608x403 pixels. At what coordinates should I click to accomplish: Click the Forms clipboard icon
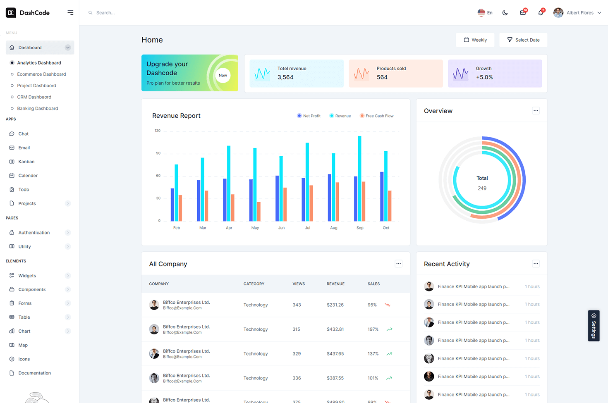point(12,303)
